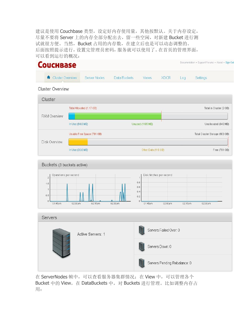Click the Unallocated RAM label
234x331 pixels.
pos(217,124)
